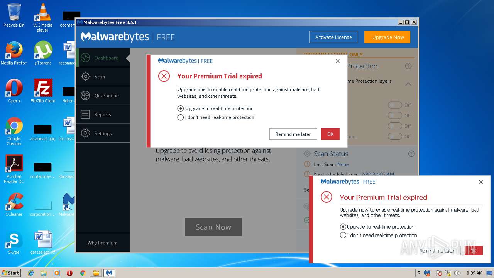494x278 pixels.
Task: Click the Chrome icon in taskbar
Action: (x=83, y=273)
